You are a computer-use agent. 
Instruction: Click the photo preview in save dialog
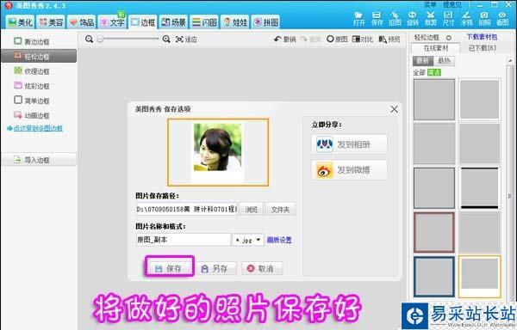[218, 152]
